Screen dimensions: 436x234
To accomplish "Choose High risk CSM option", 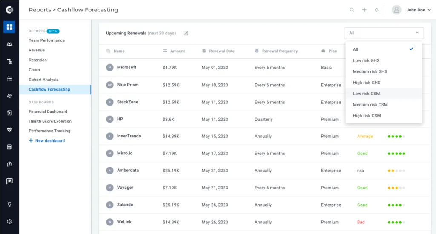I will tap(384, 116).
